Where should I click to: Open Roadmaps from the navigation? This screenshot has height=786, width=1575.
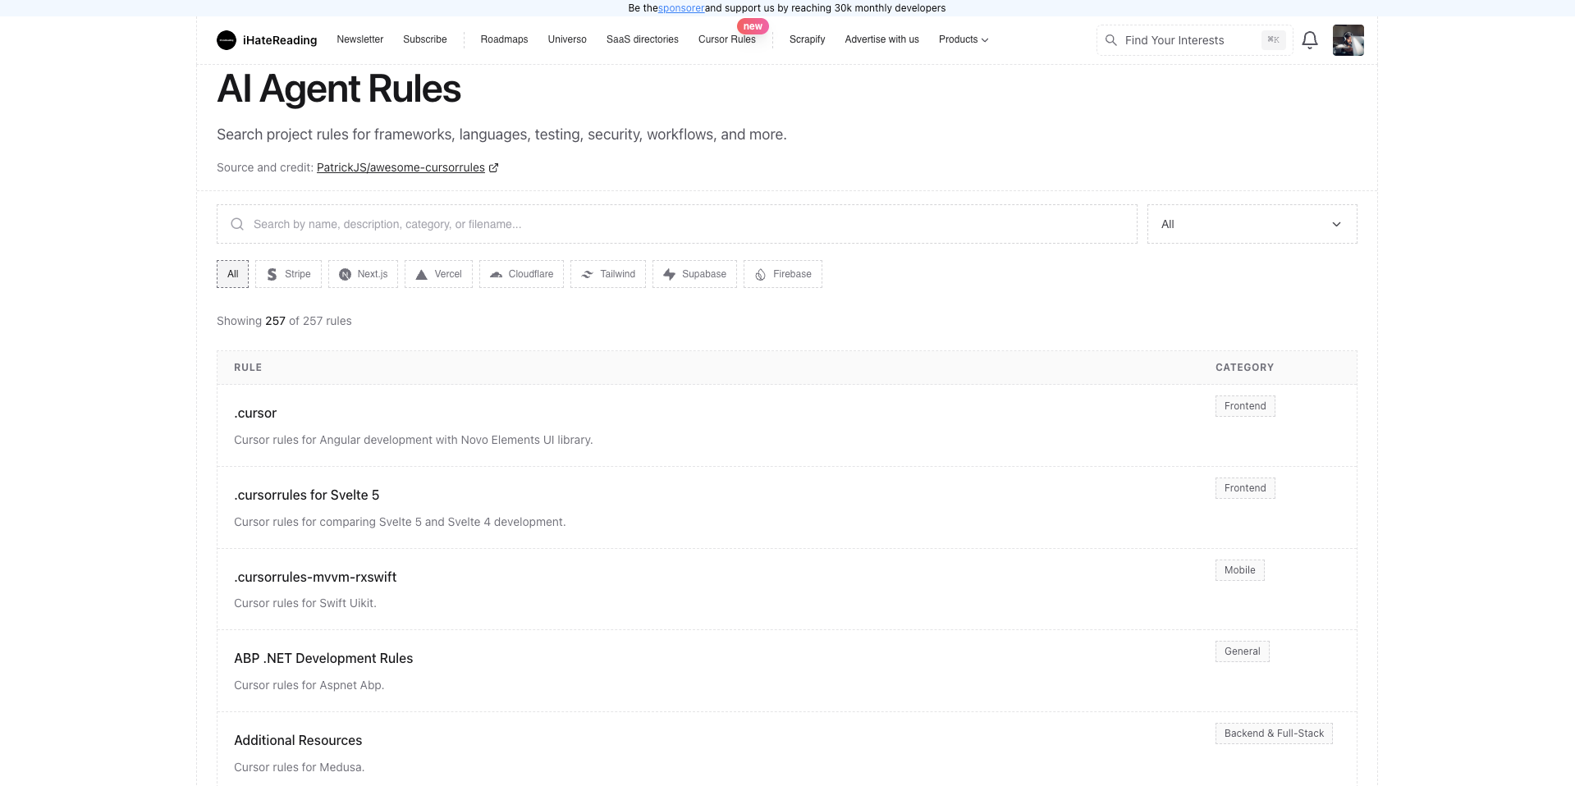point(504,39)
